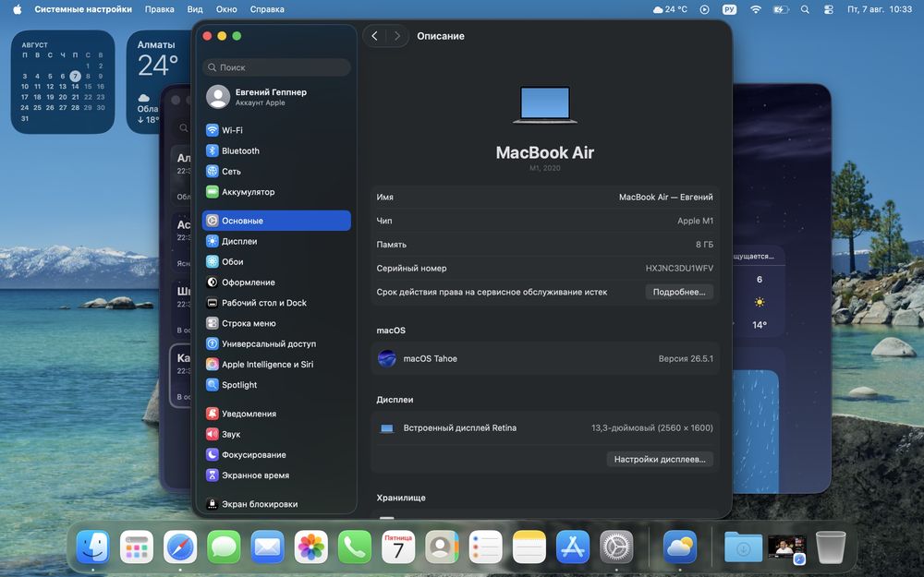Open Аккумулятор settings
Viewport: 924px width, 577px height.
click(276, 192)
